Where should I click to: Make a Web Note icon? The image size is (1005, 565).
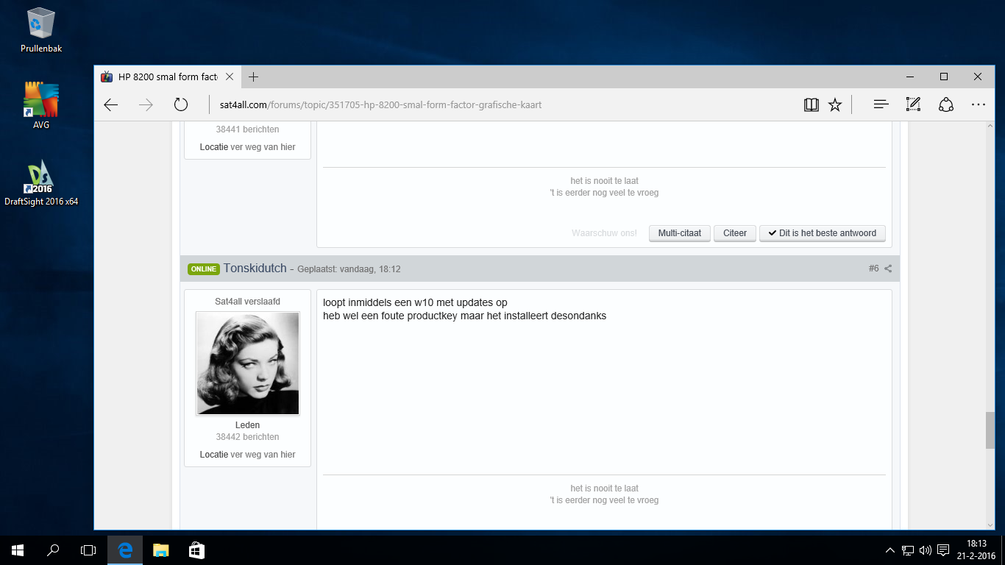point(913,105)
